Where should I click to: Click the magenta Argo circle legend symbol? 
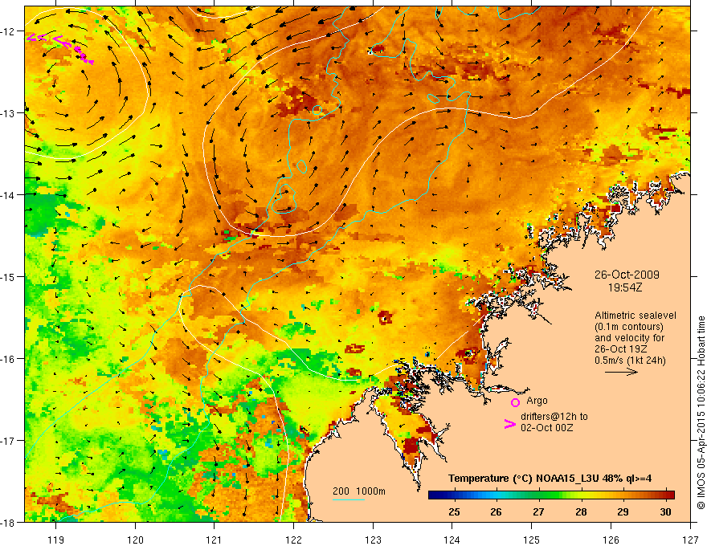[515, 402]
